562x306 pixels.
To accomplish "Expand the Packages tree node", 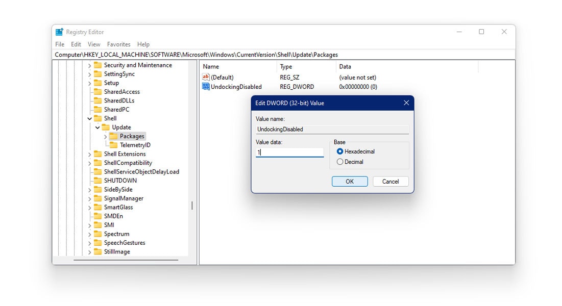I will [105, 137].
